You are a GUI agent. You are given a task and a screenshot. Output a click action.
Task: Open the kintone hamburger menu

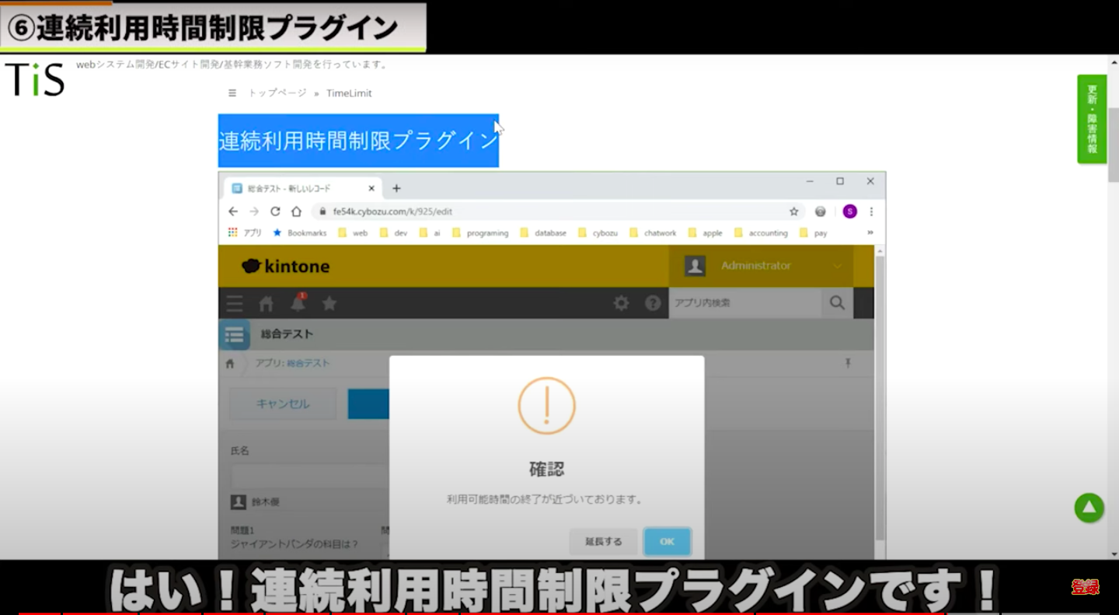[x=235, y=303]
